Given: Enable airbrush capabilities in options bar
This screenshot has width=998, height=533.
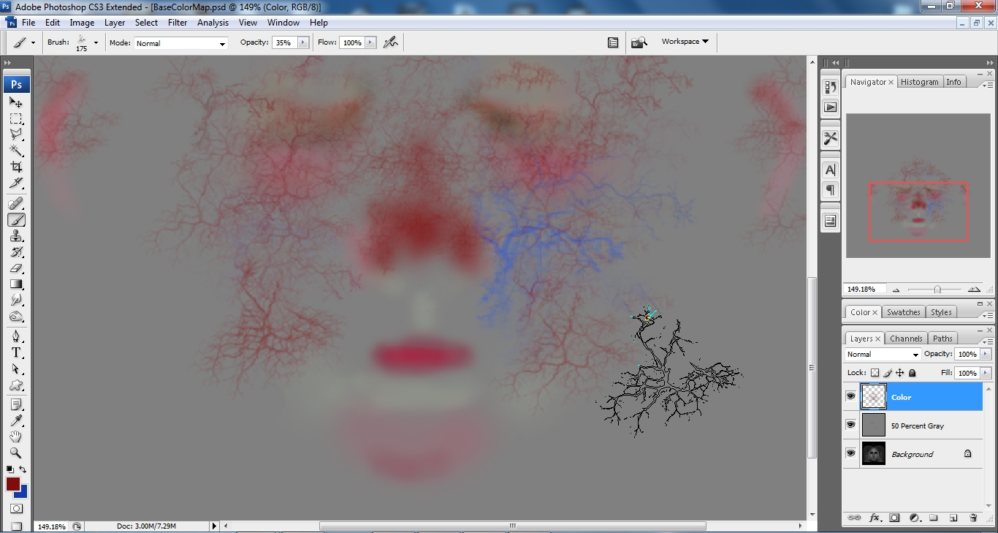Looking at the screenshot, I should (391, 42).
